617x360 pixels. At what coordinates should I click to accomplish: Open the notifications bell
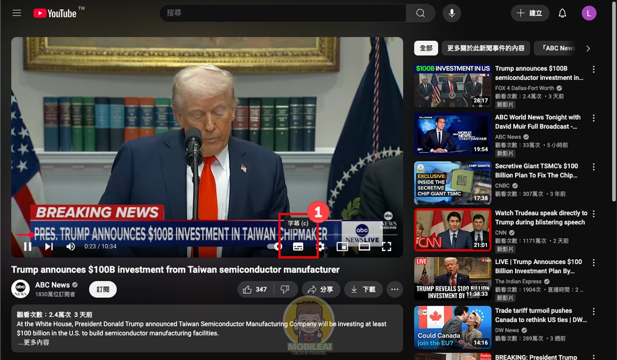pyautogui.click(x=562, y=13)
